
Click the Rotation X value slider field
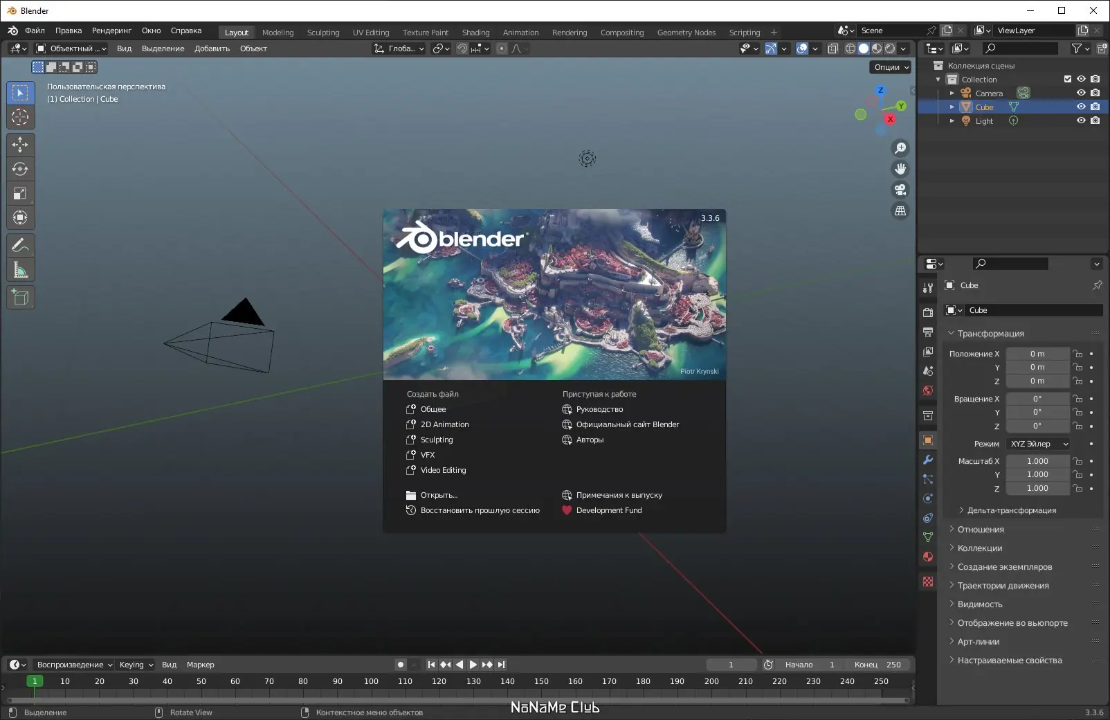coord(1037,399)
